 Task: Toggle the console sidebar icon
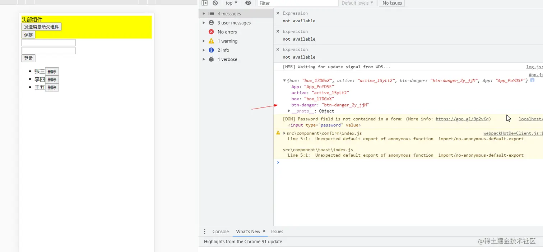204,3
